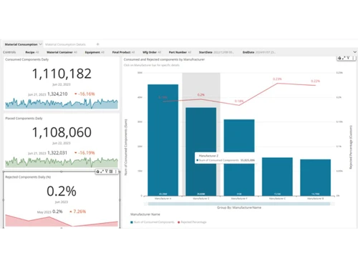Switch to Material Consumption Details tab
The width and height of the screenshot is (358, 268).
click(x=65, y=44)
